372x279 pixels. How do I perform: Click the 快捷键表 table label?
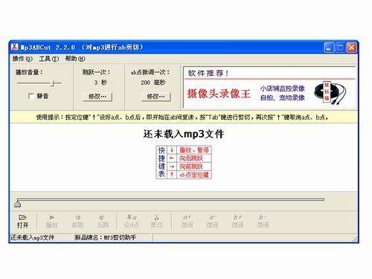pos(161,162)
